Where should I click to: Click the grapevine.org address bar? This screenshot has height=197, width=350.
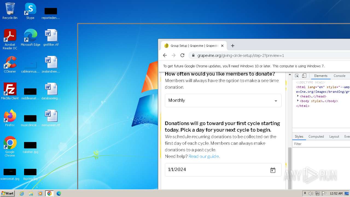tap(269, 55)
